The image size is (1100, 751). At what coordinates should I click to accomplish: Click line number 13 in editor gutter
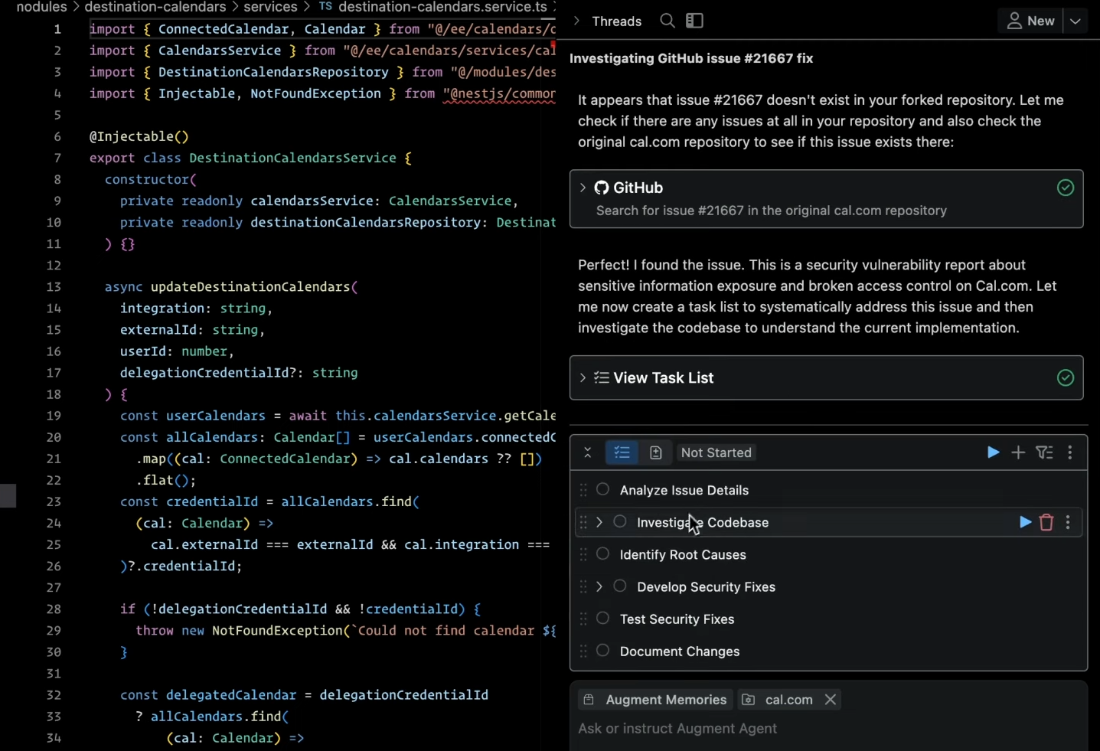pos(54,287)
